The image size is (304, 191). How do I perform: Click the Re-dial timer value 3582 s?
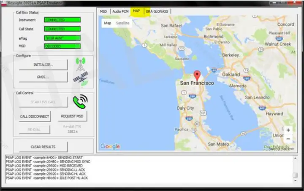[73, 132]
